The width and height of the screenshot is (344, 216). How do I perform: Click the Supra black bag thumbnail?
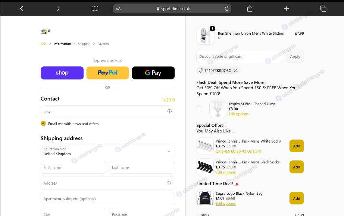pos(205,198)
